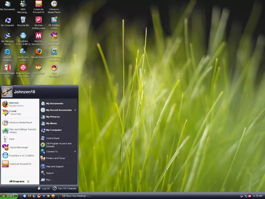Click McAfee tray icon in system tray
This screenshot has height=199, width=265.
point(250,196)
